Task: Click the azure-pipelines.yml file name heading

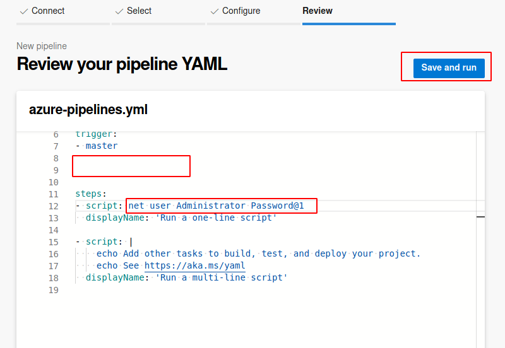Action: [x=88, y=110]
